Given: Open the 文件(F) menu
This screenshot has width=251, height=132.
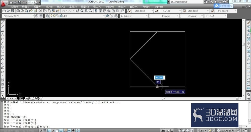Looking at the screenshot, I should [14, 7].
